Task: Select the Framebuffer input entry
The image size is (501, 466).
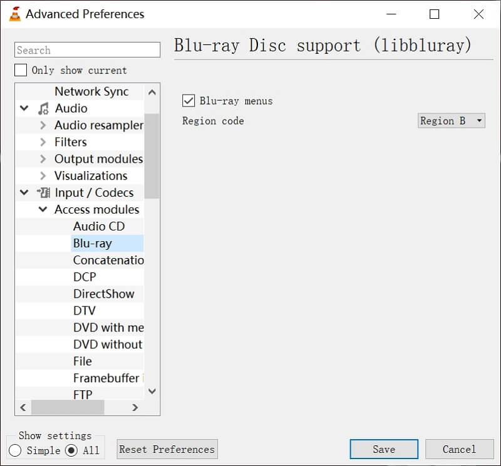Action: tap(108, 378)
